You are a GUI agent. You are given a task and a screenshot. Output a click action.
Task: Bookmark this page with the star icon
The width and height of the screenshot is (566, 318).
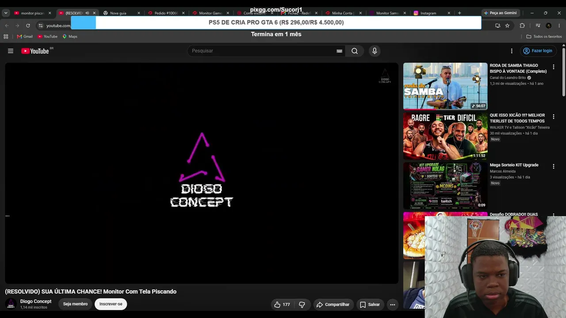tap(507, 26)
